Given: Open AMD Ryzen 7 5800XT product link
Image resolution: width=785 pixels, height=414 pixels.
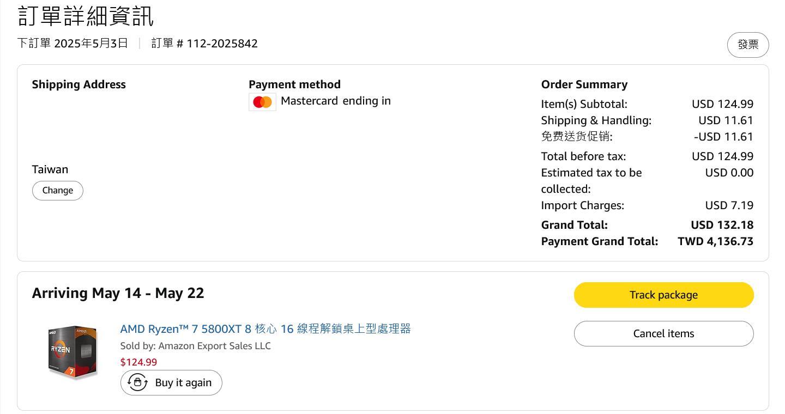Looking at the screenshot, I should coord(265,328).
